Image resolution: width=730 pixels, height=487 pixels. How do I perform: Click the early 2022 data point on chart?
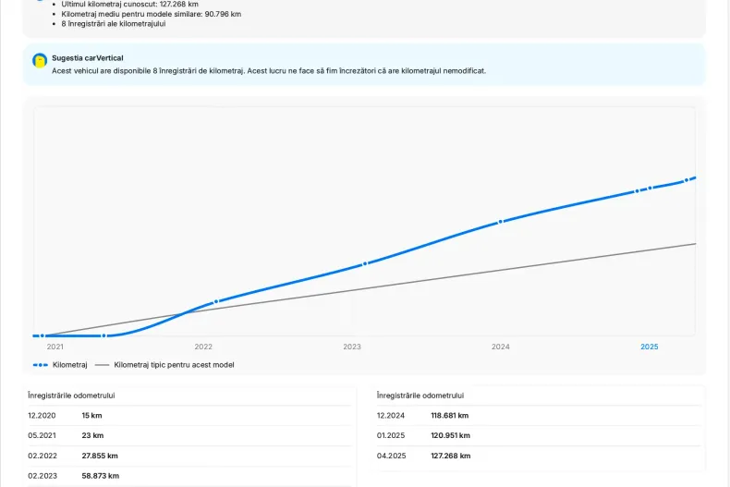point(216,301)
